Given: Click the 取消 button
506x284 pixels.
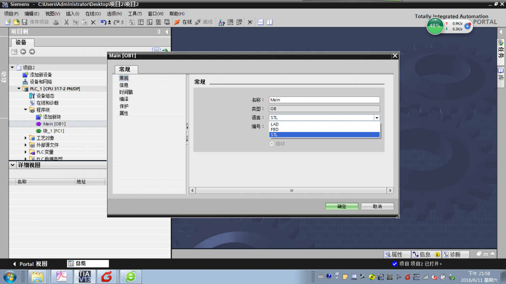Looking at the screenshot, I should pyautogui.click(x=377, y=207).
